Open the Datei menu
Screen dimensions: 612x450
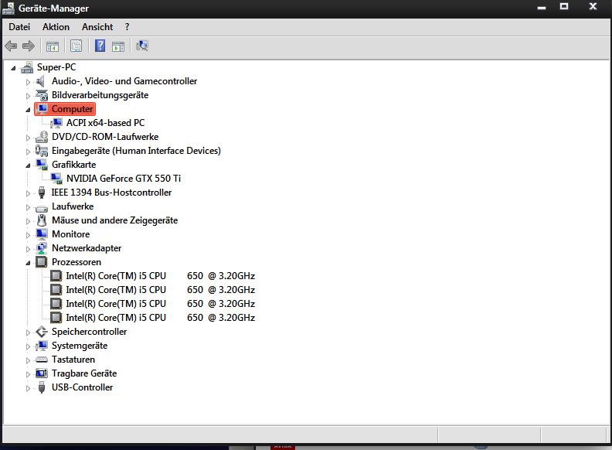[x=19, y=27]
